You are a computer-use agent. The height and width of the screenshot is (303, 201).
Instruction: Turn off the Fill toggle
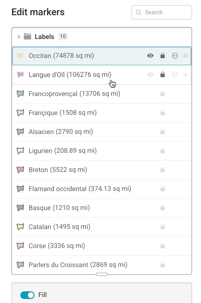27,295
